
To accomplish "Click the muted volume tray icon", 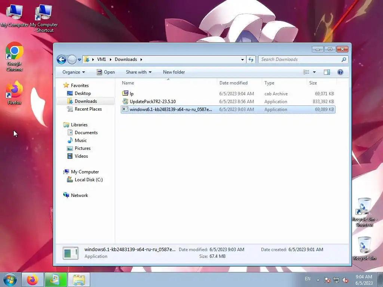I will pyautogui.click(x=345, y=280).
